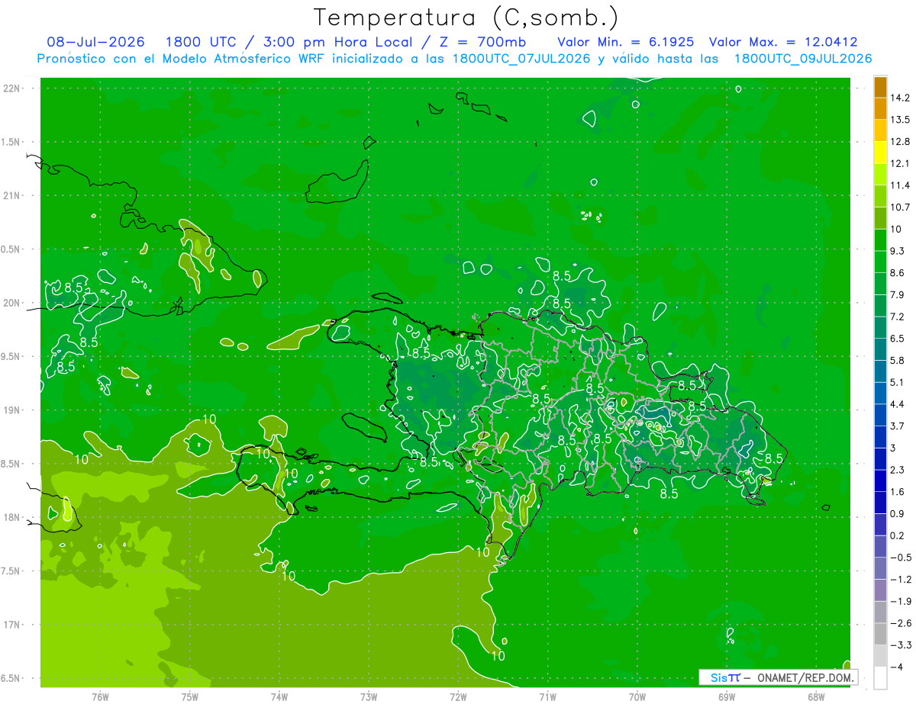Click the '73W' longitude label
The height and width of the screenshot is (707, 916).
coord(369,696)
